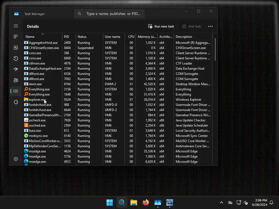Screen dimensions: 279x209
Task: Select csrss.exe with PID 588
Action: point(118,53)
